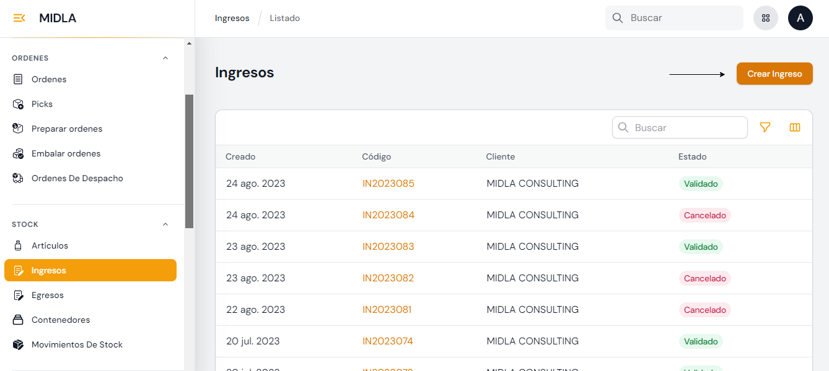This screenshot has width=829, height=371.
Task: Open the column visibility icon
Action: 795,127
